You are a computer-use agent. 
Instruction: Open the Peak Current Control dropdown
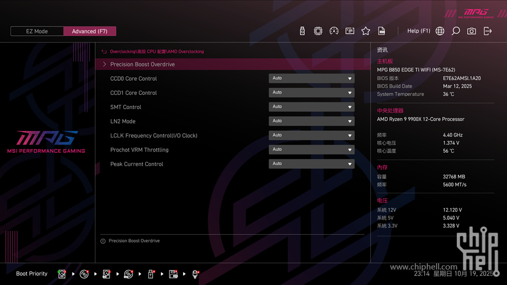[311, 164]
